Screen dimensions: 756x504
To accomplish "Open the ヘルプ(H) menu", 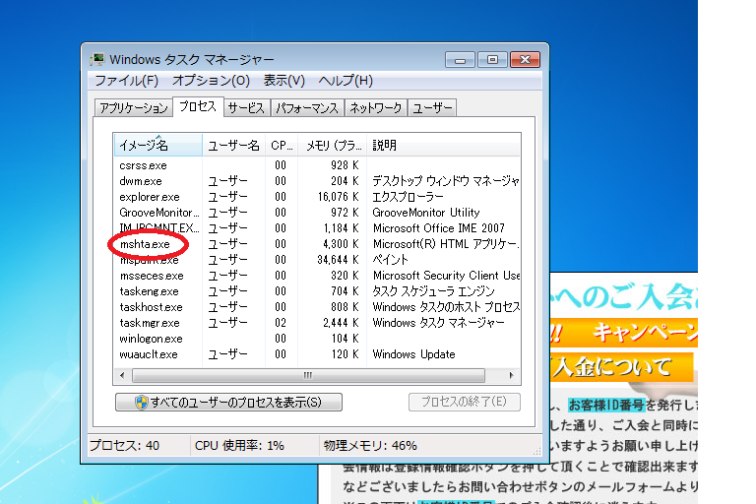I will (x=346, y=81).
